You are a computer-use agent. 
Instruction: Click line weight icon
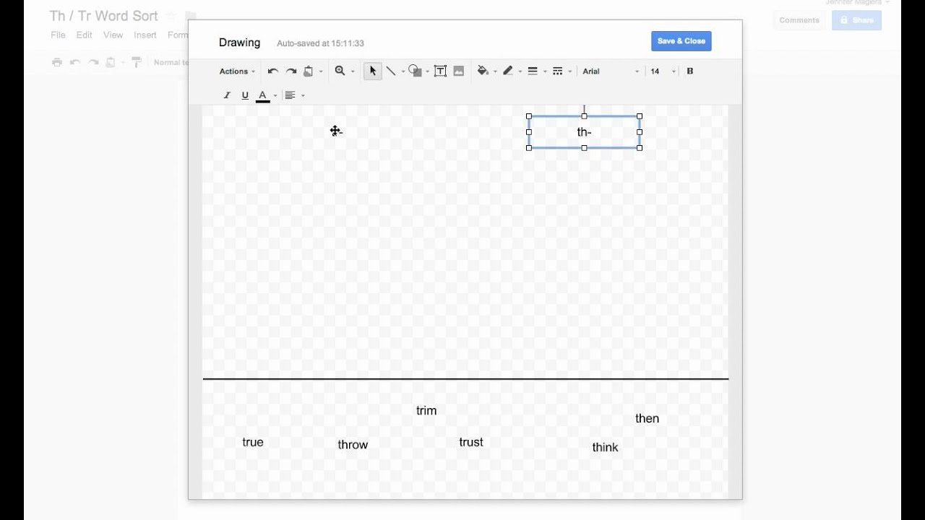click(533, 71)
